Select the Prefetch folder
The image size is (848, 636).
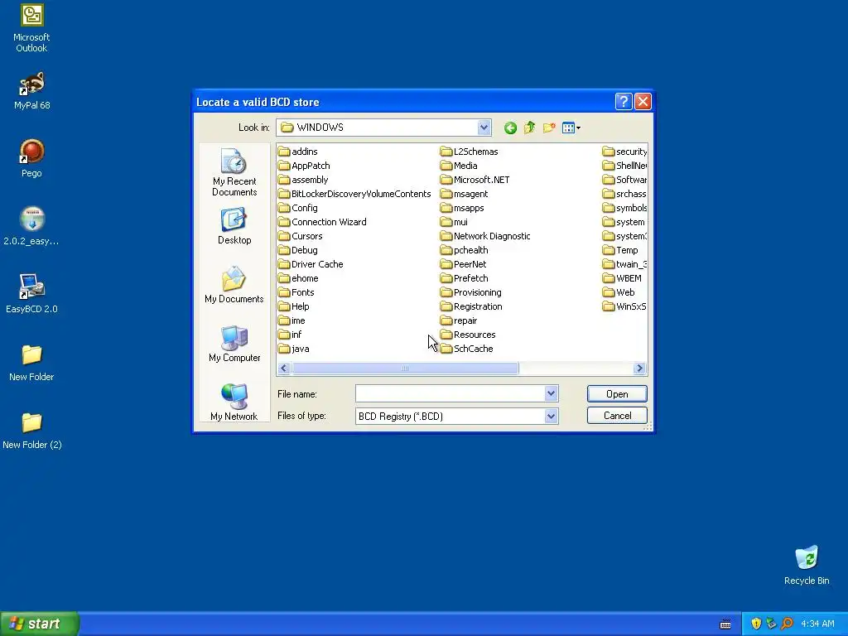click(x=465, y=278)
